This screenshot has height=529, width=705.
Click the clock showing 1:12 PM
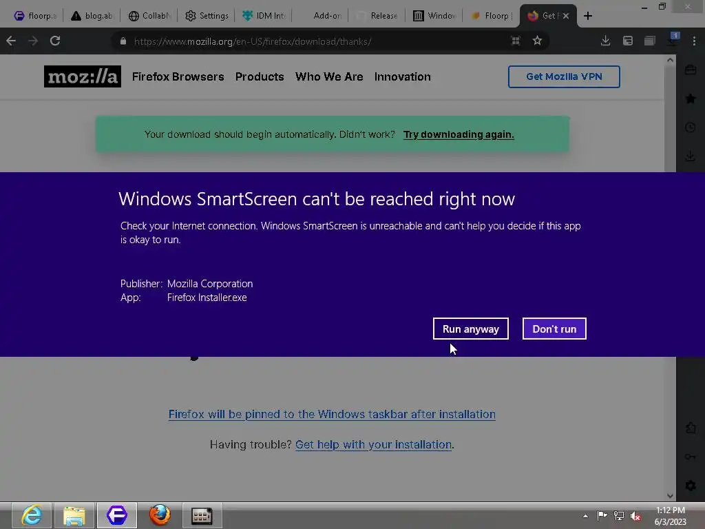tap(671, 516)
